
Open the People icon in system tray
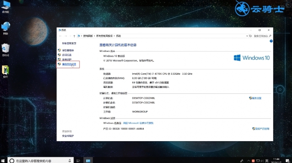[242, 161]
